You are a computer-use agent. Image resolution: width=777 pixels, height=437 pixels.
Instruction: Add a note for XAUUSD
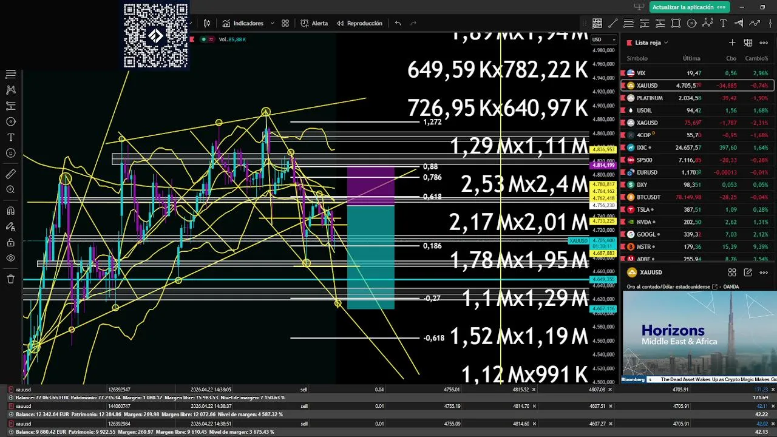(748, 273)
